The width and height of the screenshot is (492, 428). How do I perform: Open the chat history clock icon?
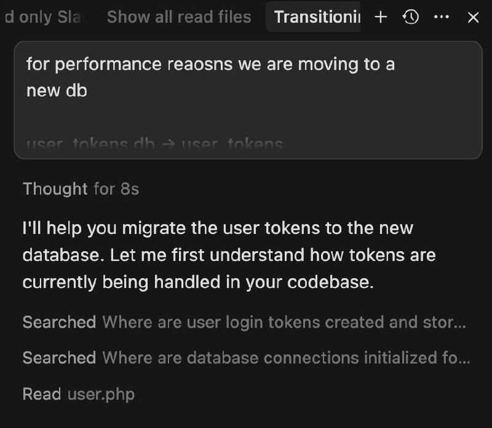tap(411, 17)
